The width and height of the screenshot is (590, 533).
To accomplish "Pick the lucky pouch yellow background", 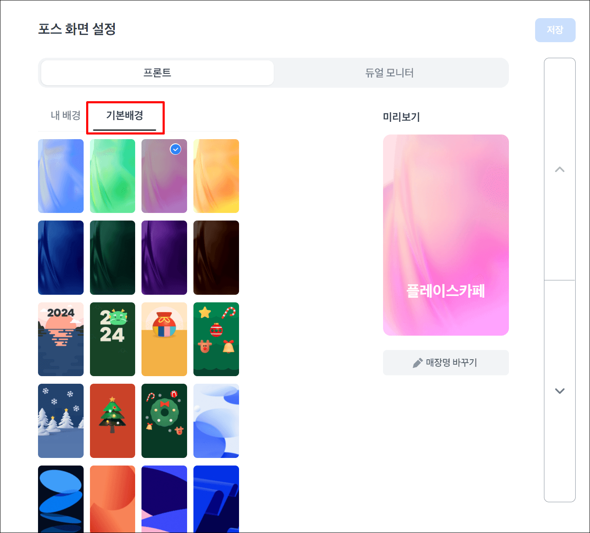I will (164, 339).
